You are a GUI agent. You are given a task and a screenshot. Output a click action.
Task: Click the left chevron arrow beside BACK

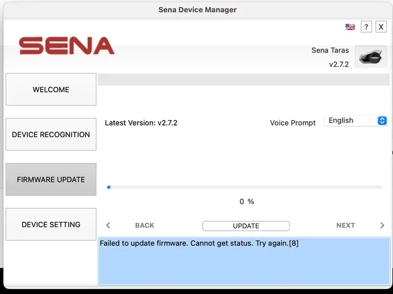click(108, 225)
